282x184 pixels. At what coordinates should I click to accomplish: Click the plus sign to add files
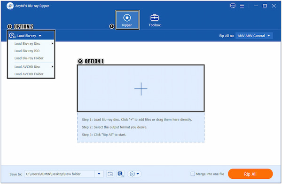click(141, 89)
